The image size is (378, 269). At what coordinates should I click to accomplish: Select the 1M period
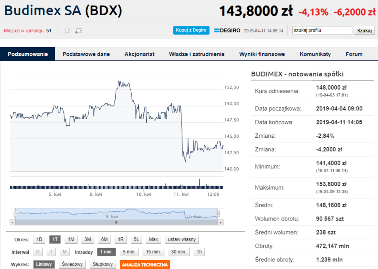[x=71, y=239]
